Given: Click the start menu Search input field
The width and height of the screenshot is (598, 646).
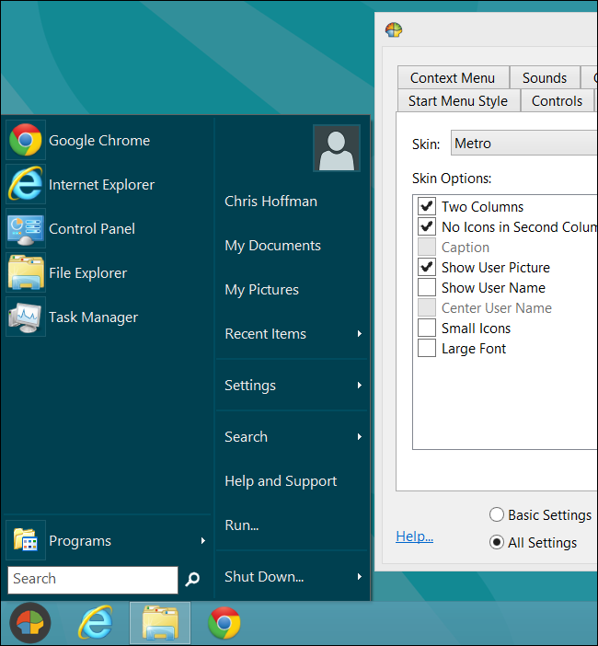Looking at the screenshot, I should [x=93, y=579].
